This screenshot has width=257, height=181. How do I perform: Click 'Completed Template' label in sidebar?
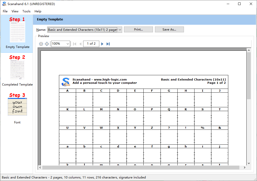click(17, 84)
